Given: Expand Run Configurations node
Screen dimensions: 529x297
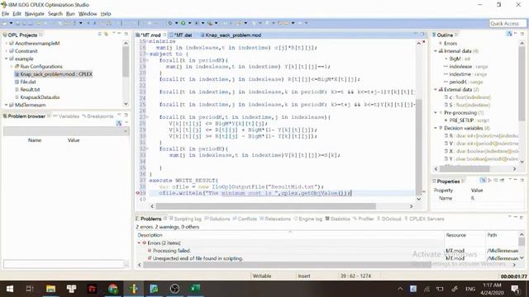Looking at the screenshot, I should coord(12,66).
